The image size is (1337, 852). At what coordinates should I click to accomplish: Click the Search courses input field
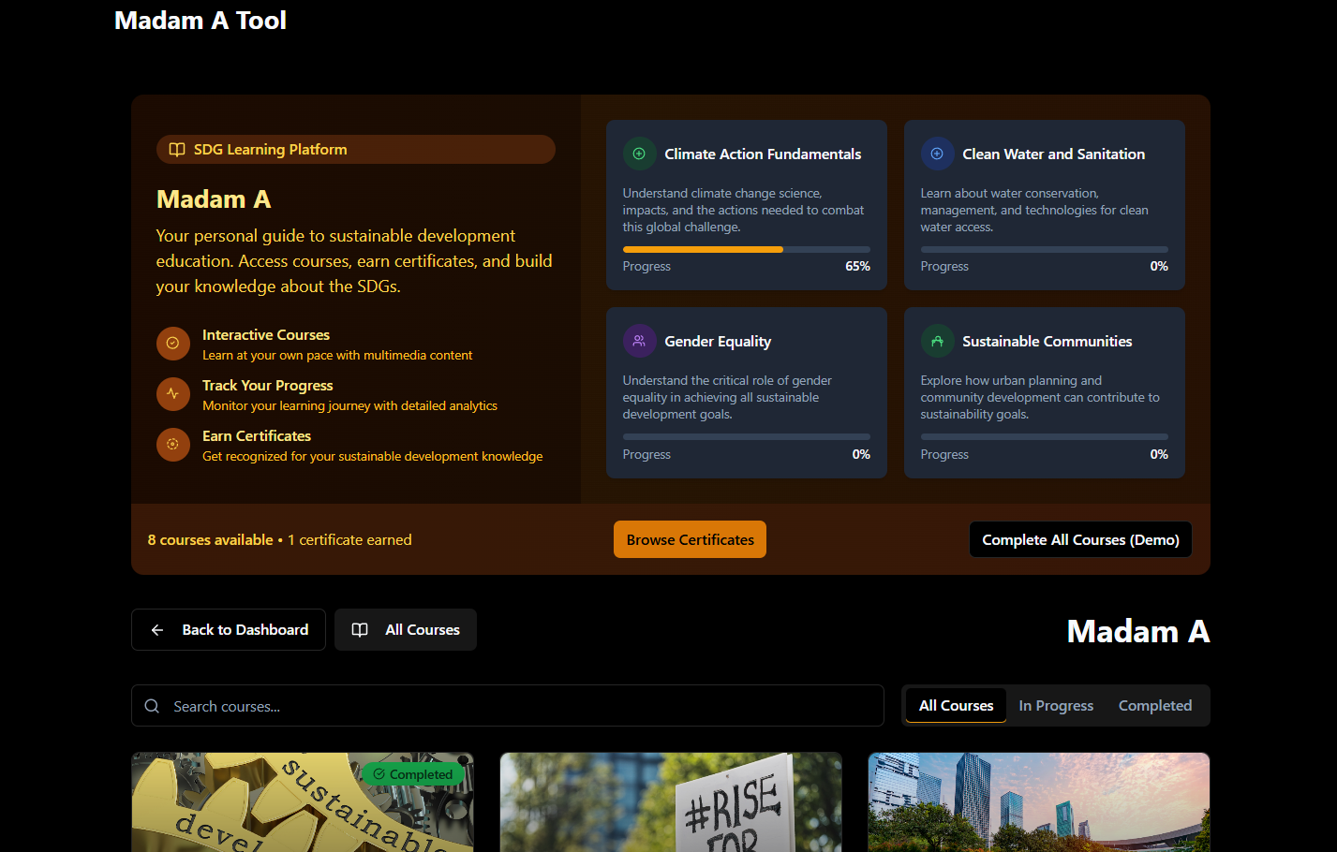point(508,706)
